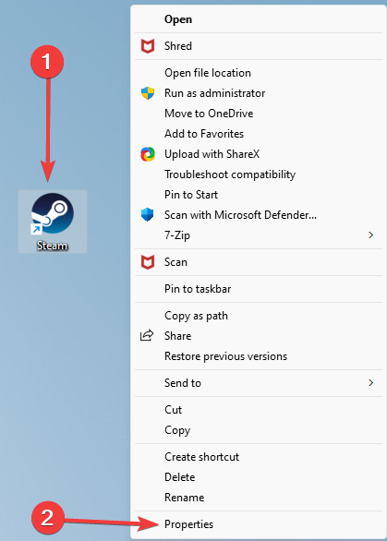Choose Pin to Start
387x541 pixels.
[x=259, y=195]
